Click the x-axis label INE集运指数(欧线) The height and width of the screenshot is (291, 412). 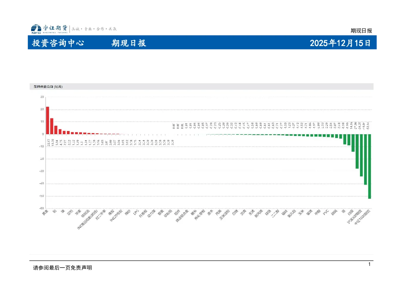[87, 219]
